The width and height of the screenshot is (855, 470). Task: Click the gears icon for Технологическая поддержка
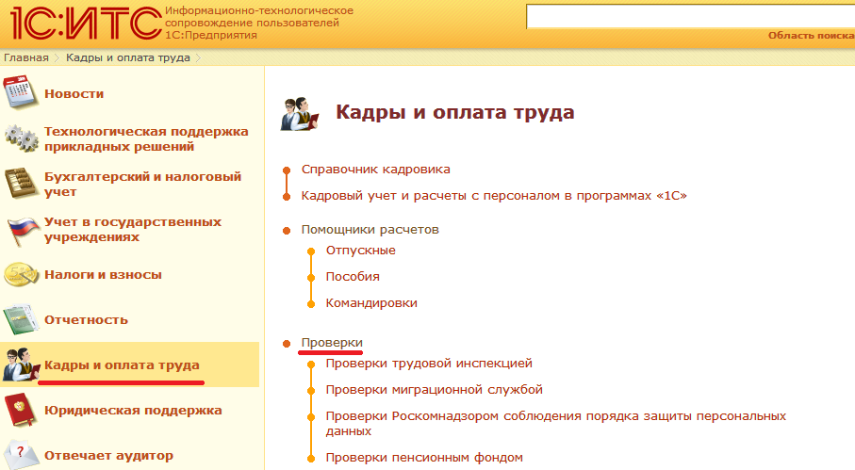(22, 138)
